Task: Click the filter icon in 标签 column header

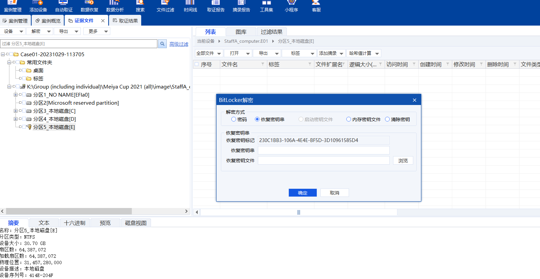Action: (x=310, y=64)
